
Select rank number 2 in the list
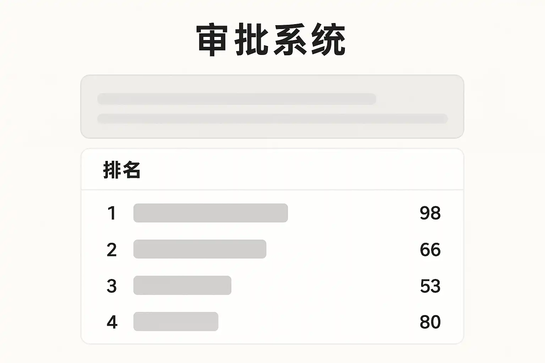pos(112,250)
